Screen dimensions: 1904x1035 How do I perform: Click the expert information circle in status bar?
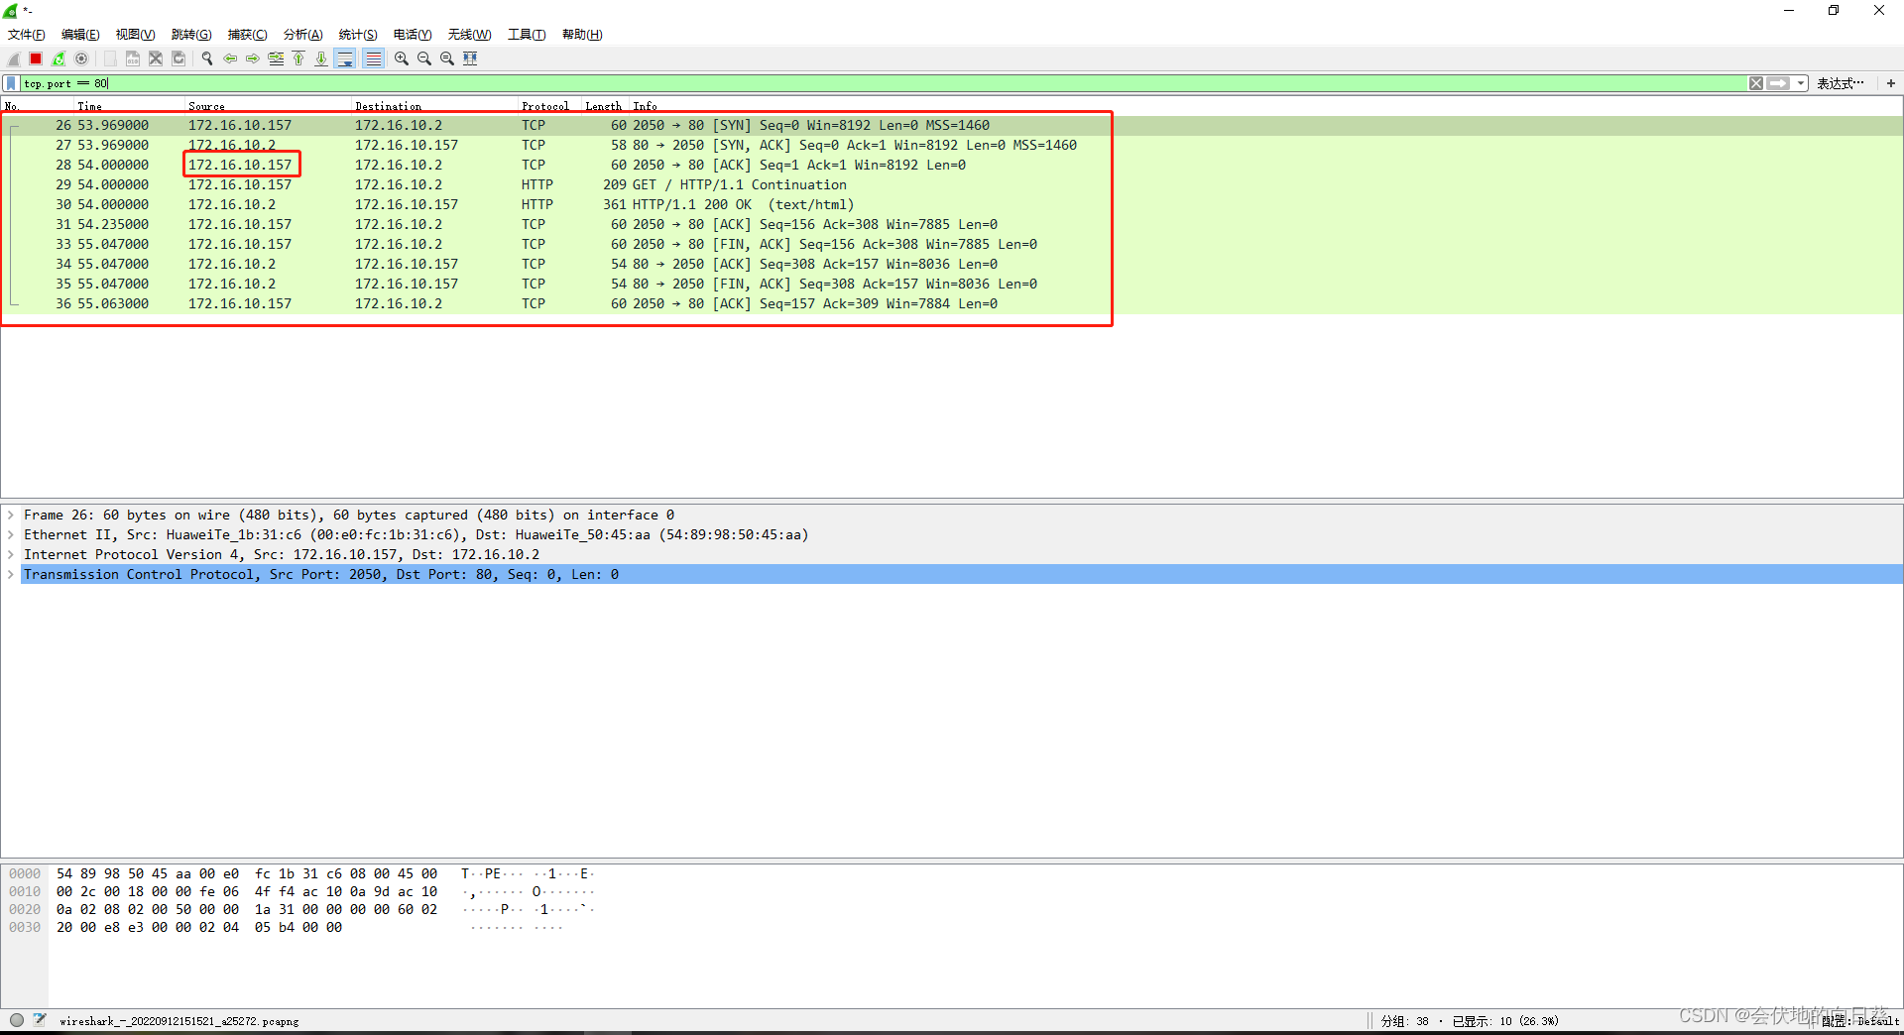17,1020
